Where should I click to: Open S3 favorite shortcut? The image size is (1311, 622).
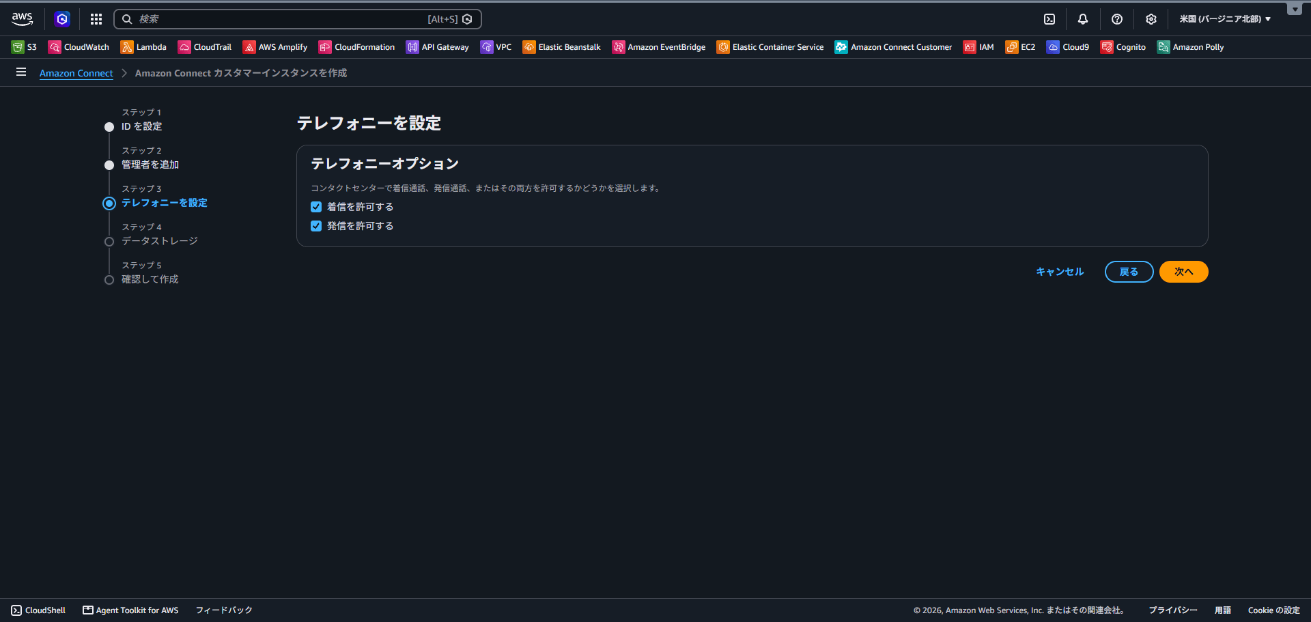(24, 47)
